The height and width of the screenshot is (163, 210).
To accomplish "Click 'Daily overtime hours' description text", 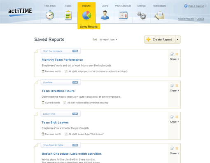I will point(81,97).
